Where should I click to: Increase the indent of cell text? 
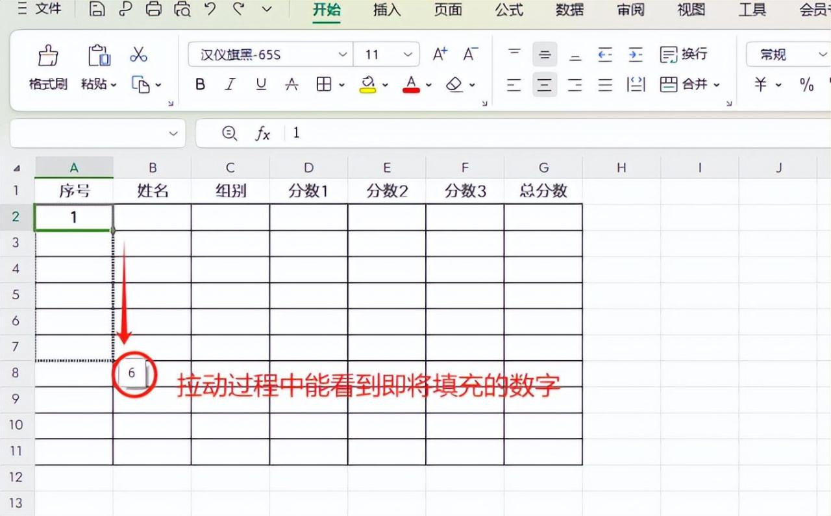pos(636,54)
